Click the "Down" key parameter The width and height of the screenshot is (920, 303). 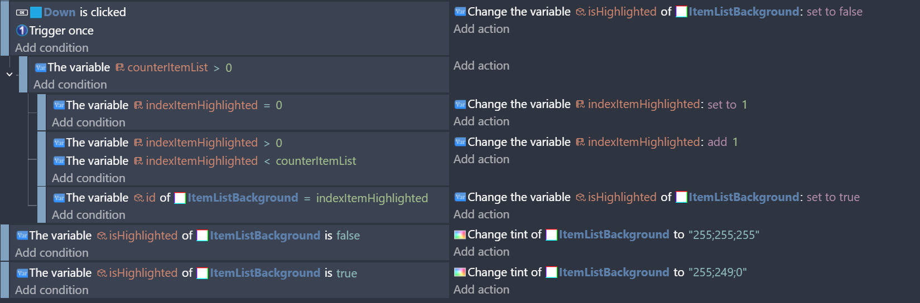[x=59, y=12]
